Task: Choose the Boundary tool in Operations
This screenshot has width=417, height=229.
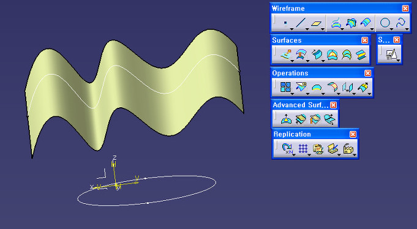Action: (317, 87)
